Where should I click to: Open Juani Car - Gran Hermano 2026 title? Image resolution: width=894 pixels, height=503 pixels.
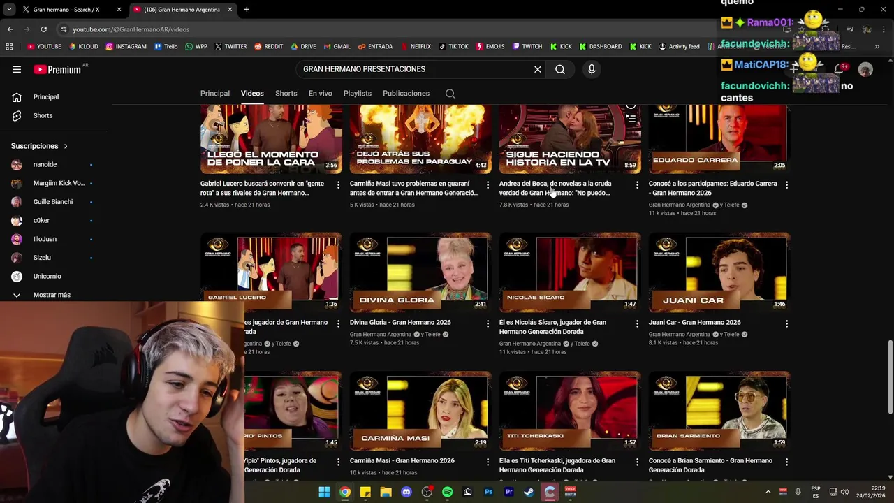click(x=694, y=323)
